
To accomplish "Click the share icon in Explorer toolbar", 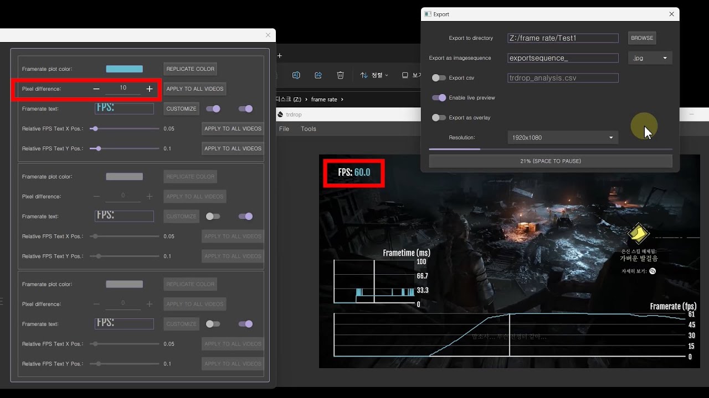I will pyautogui.click(x=318, y=75).
